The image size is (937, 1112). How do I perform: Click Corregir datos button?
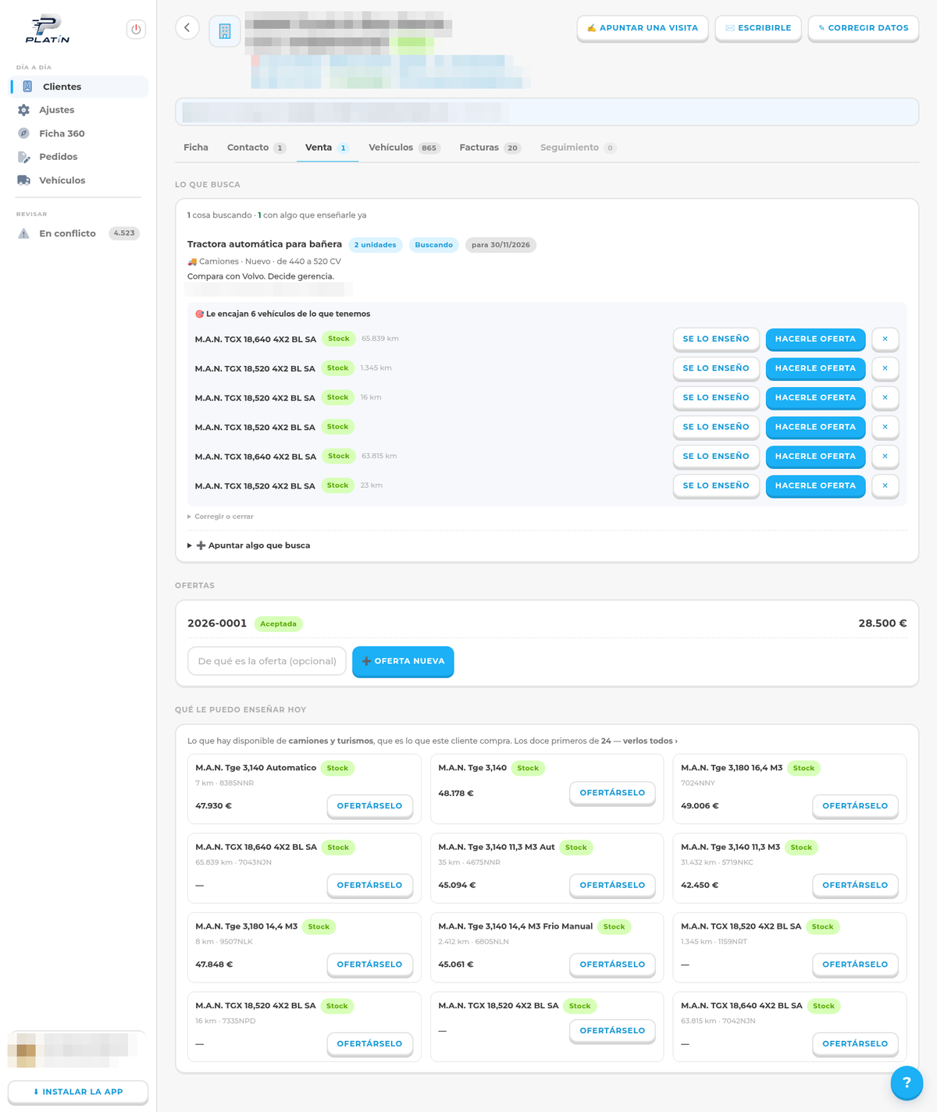(864, 28)
